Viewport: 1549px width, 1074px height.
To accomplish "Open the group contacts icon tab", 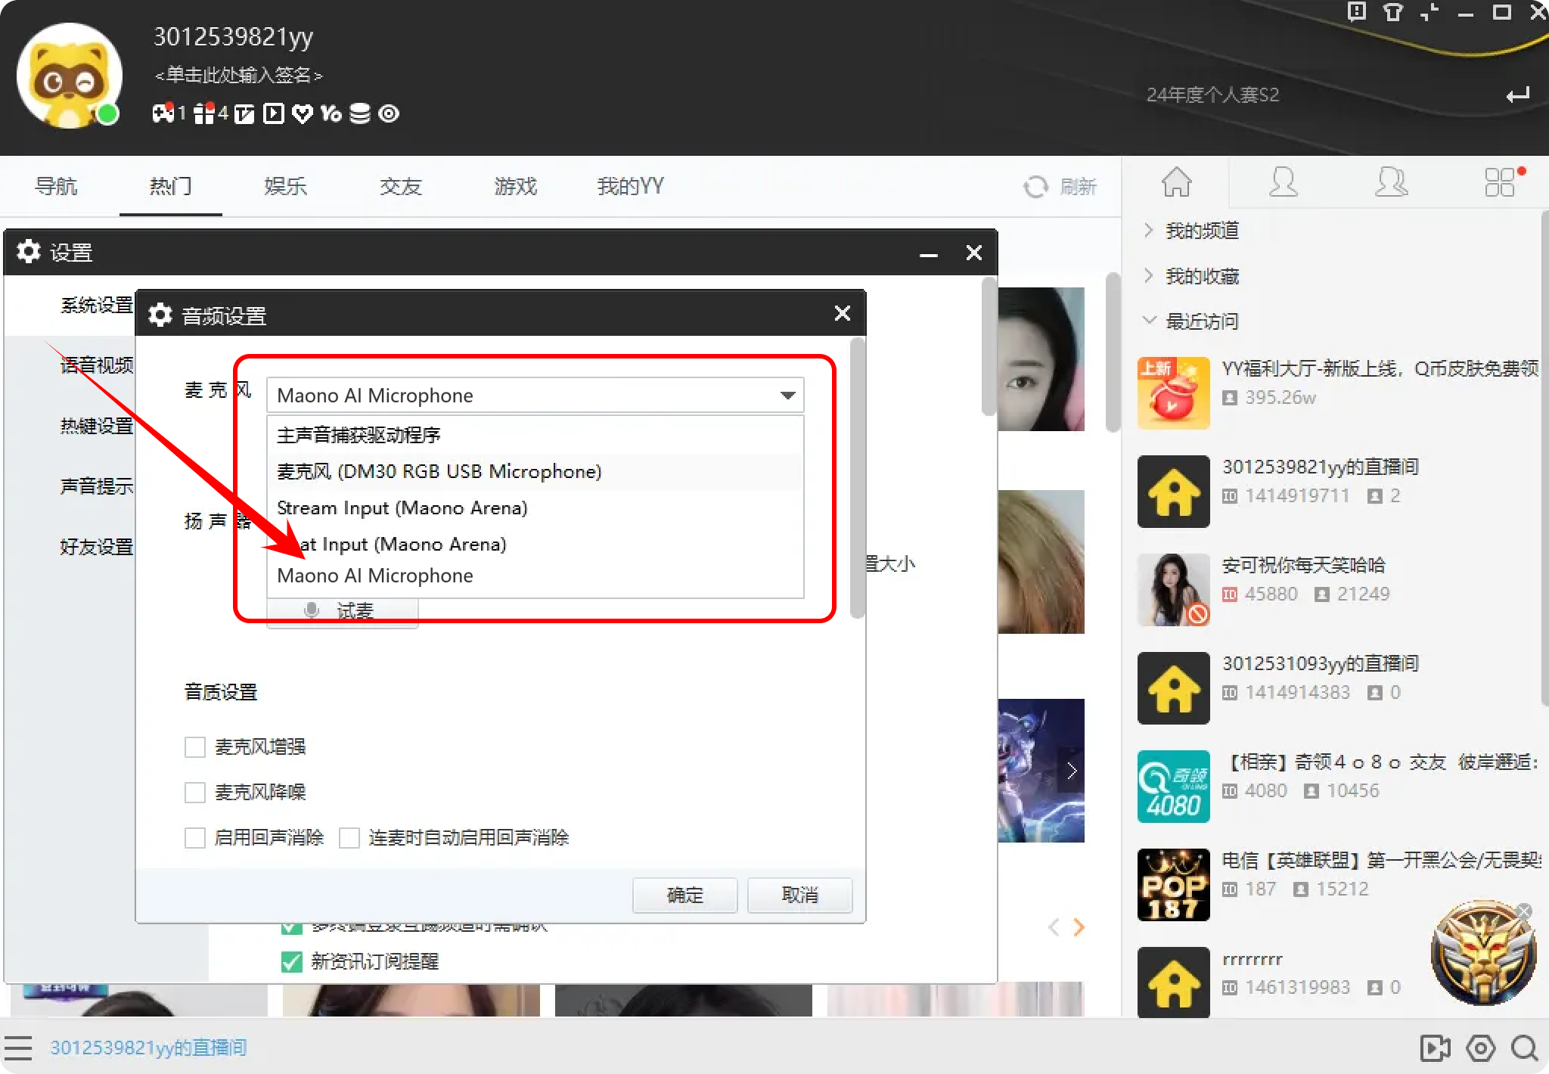I will tap(1392, 182).
